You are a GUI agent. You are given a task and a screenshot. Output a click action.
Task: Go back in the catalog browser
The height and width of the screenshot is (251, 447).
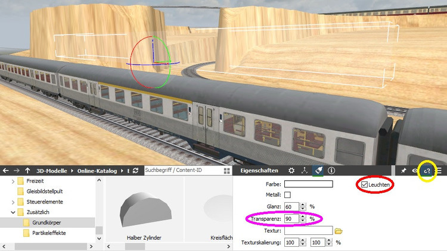[6, 171]
